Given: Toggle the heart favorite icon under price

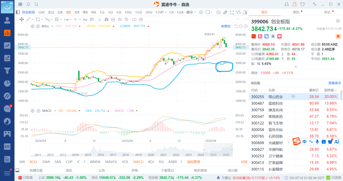Looking at the screenshot, I should click(279, 36).
